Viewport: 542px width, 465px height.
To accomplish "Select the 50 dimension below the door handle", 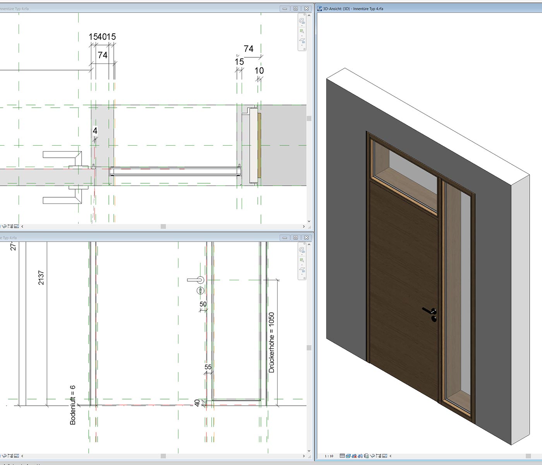I will click(x=203, y=304).
